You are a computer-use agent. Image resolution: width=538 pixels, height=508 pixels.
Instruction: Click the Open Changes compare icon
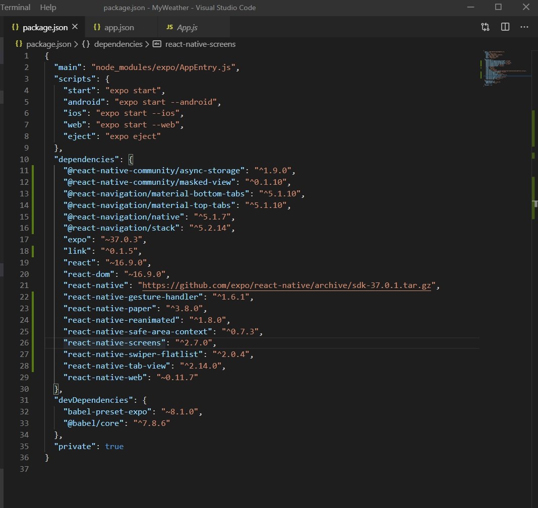click(485, 27)
